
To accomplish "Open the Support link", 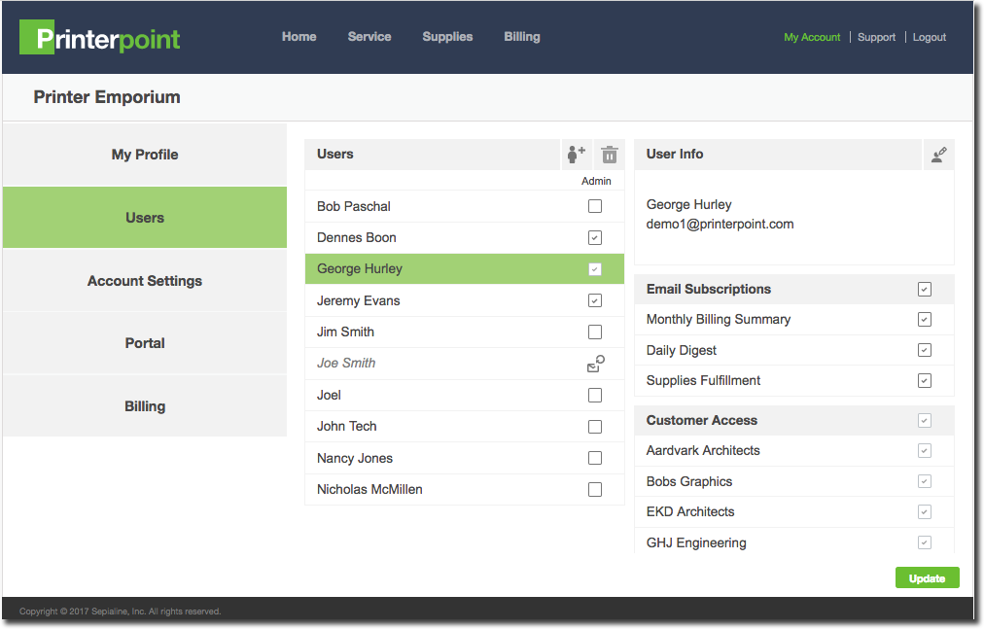I will (x=876, y=37).
